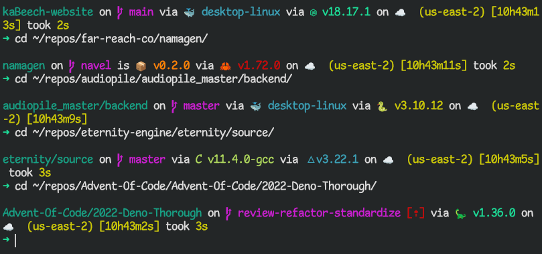This screenshot has width=542, height=254.
Task: Click the Deno dinosaur icon before v1.36.0
Action: [x=460, y=213]
